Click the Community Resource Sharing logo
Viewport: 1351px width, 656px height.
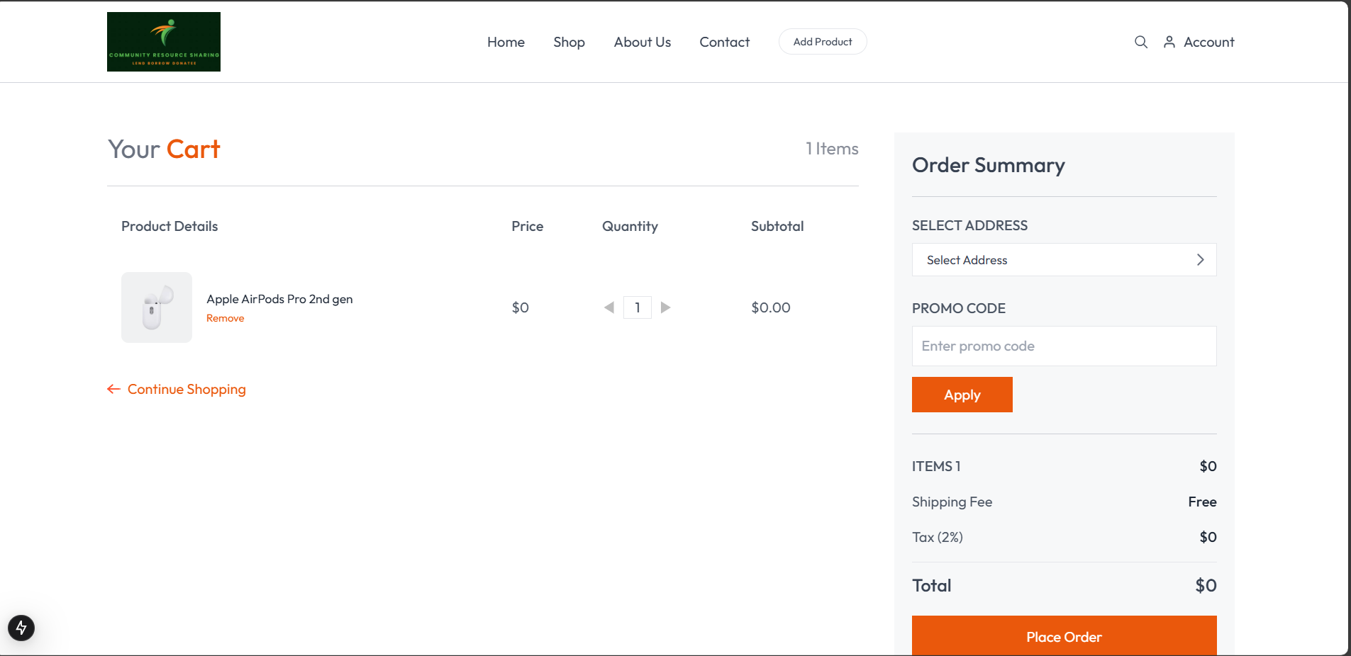(x=164, y=42)
